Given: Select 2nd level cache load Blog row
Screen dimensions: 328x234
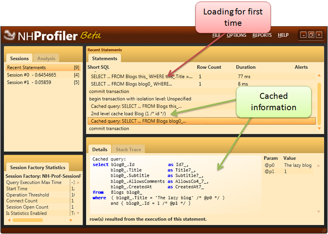Looking at the screenshot, I should (x=201, y=114).
